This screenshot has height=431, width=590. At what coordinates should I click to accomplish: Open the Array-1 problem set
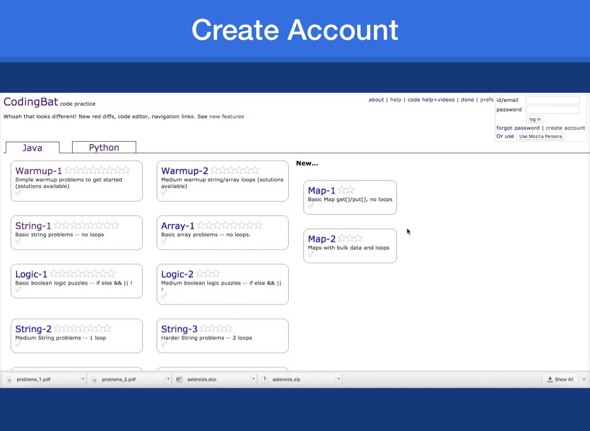click(x=177, y=226)
